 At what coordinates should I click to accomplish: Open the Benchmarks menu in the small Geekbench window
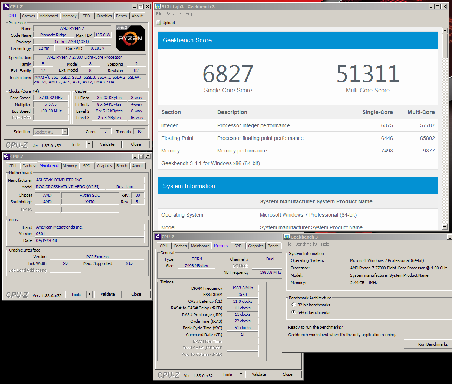306,244
